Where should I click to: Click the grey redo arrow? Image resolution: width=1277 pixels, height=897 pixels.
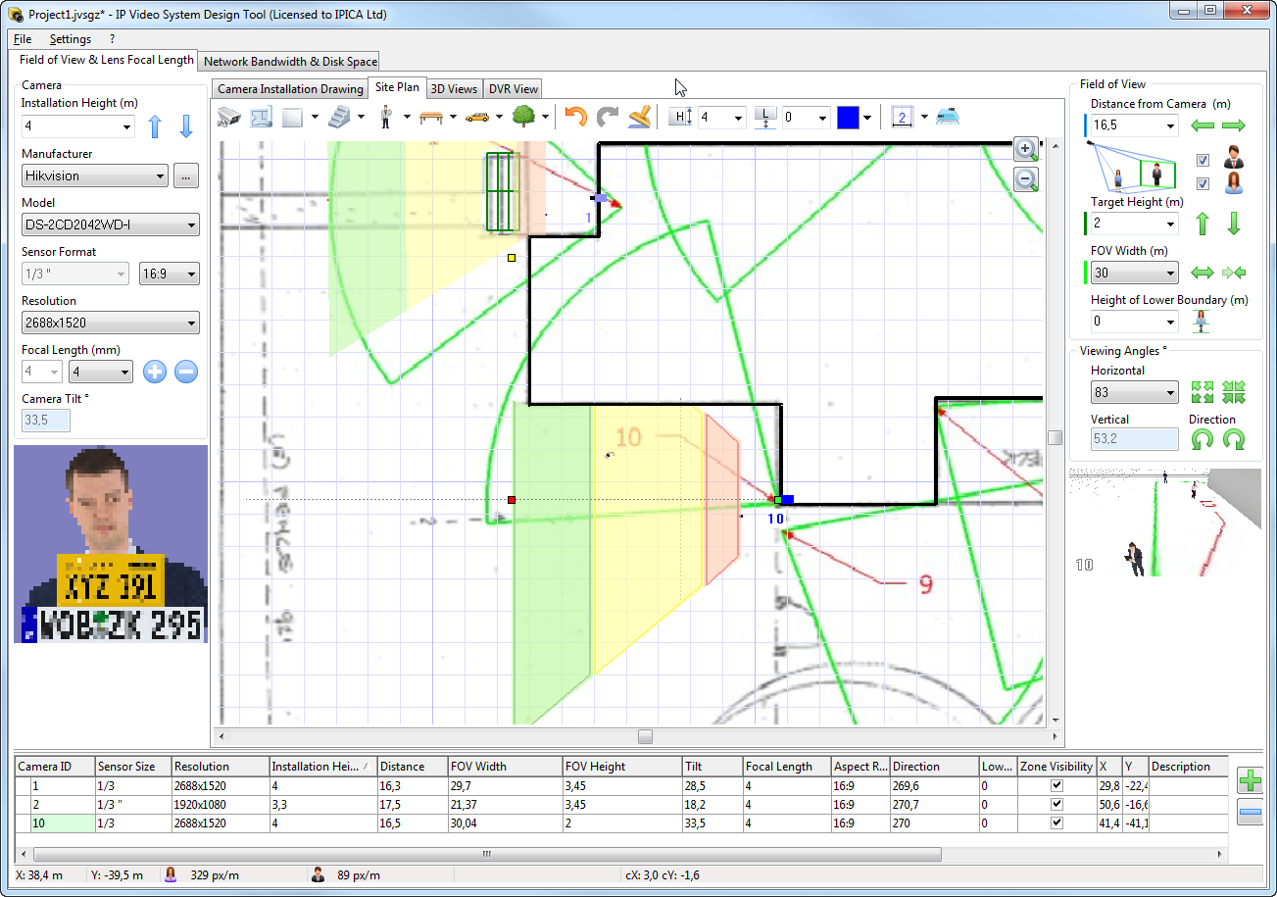pos(608,117)
